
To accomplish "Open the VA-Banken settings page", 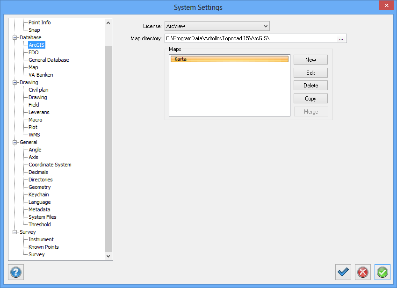I will pos(41,75).
